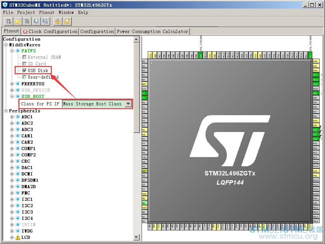The width and height of the screenshot is (325, 244).
Task: Click the green PA12 pin on chip
Action: pyautogui.click(x=315, y=80)
